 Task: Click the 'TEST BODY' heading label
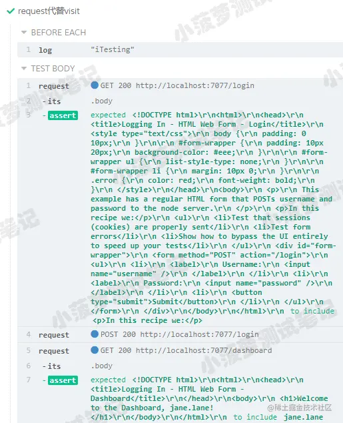pyautogui.click(x=53, y=69)
